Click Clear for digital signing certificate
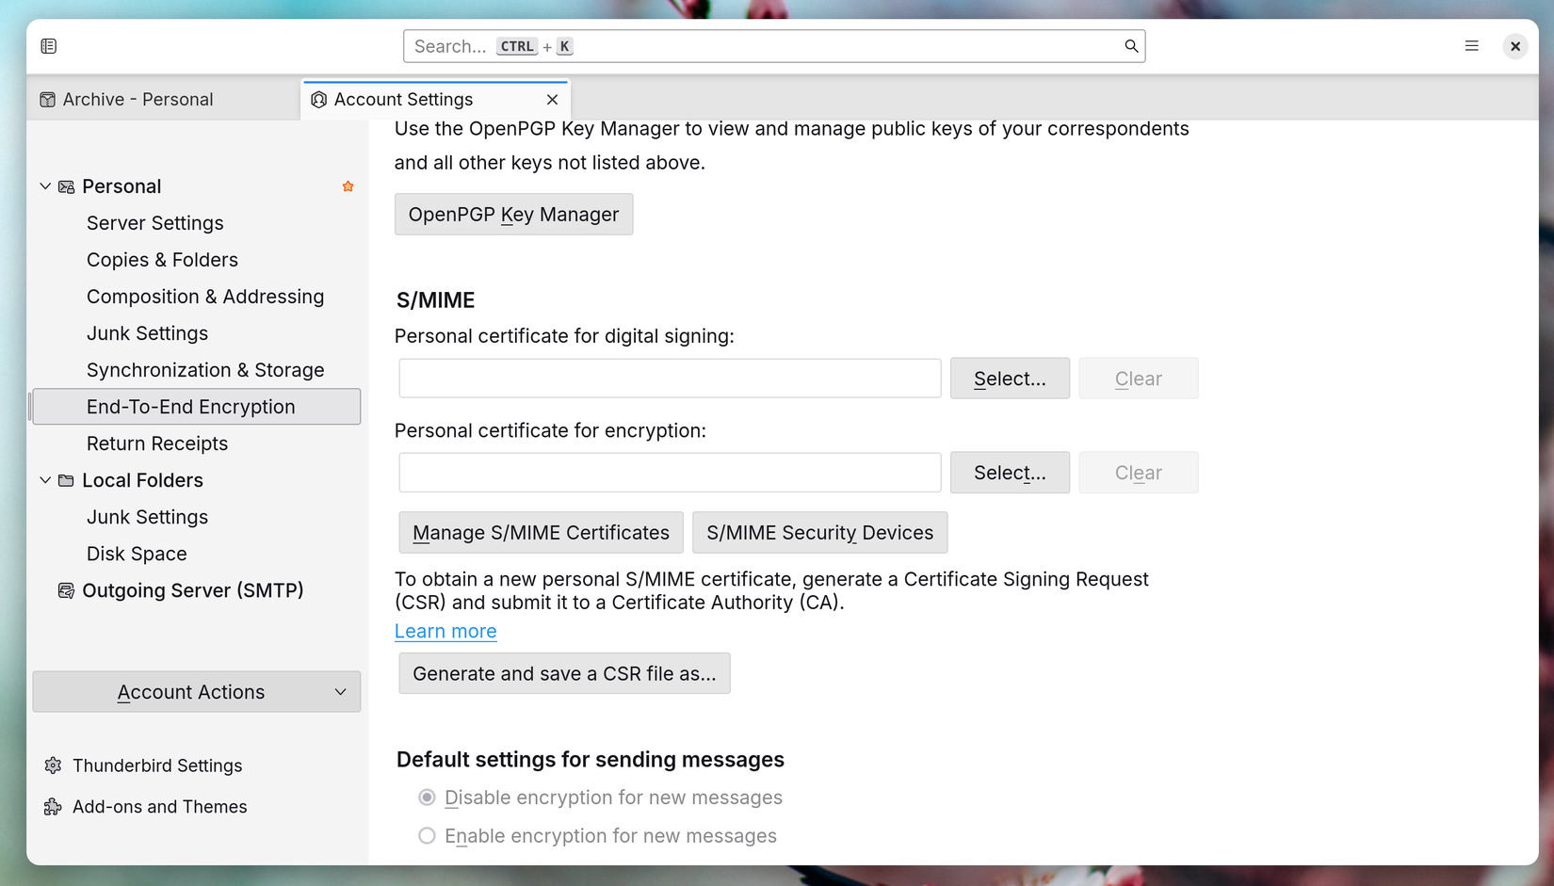Screen dimensions: 1554x886 [x=1139, y=379]
